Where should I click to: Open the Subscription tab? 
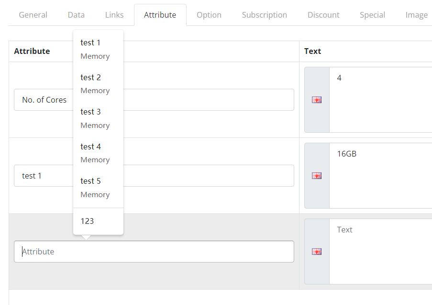[x=264, y=14]
